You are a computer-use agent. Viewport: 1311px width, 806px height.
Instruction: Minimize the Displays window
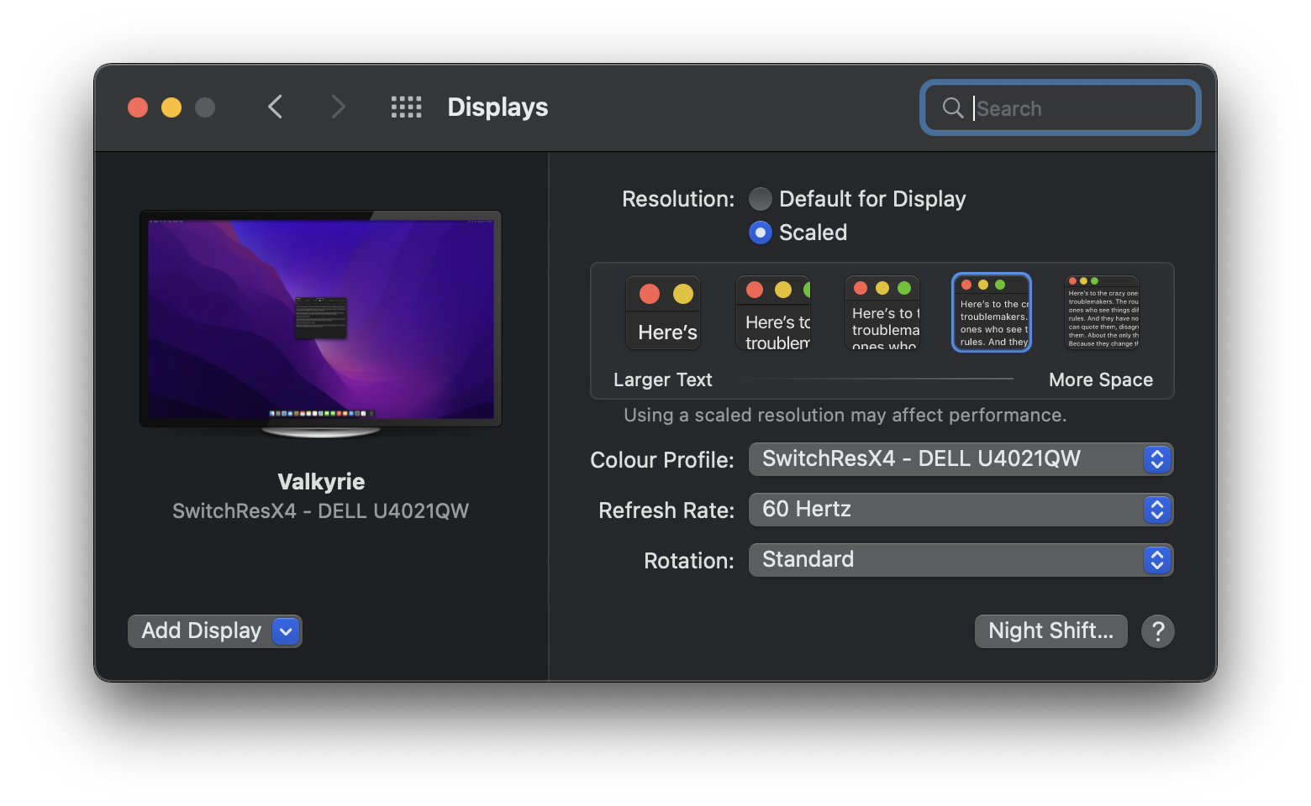(171, 107)
